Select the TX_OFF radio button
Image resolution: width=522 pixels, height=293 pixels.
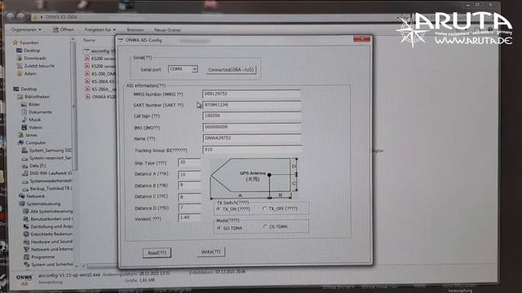click(x=264, y=208)
